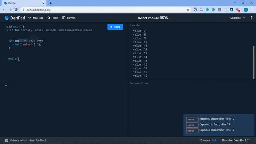
Task: Close the DartPad browser tab
Action: [44, 3]
